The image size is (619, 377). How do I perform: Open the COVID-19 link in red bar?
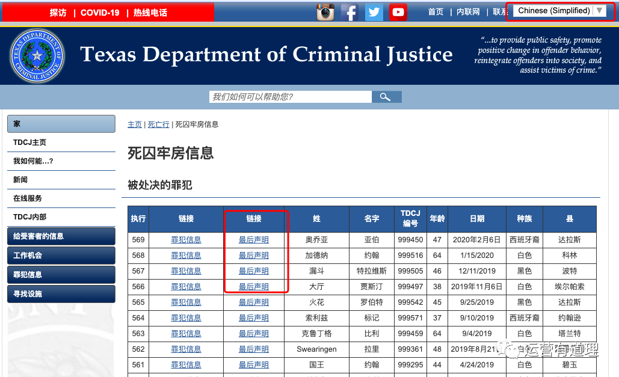click(x=100, y=13)
